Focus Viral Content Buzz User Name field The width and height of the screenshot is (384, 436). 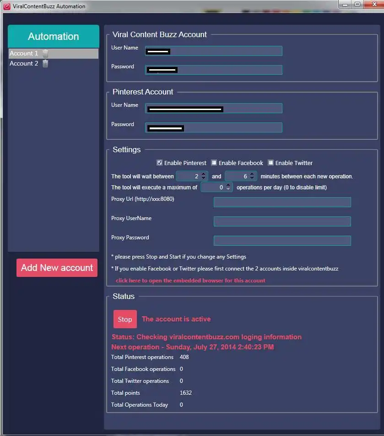[x=214, y=51]
